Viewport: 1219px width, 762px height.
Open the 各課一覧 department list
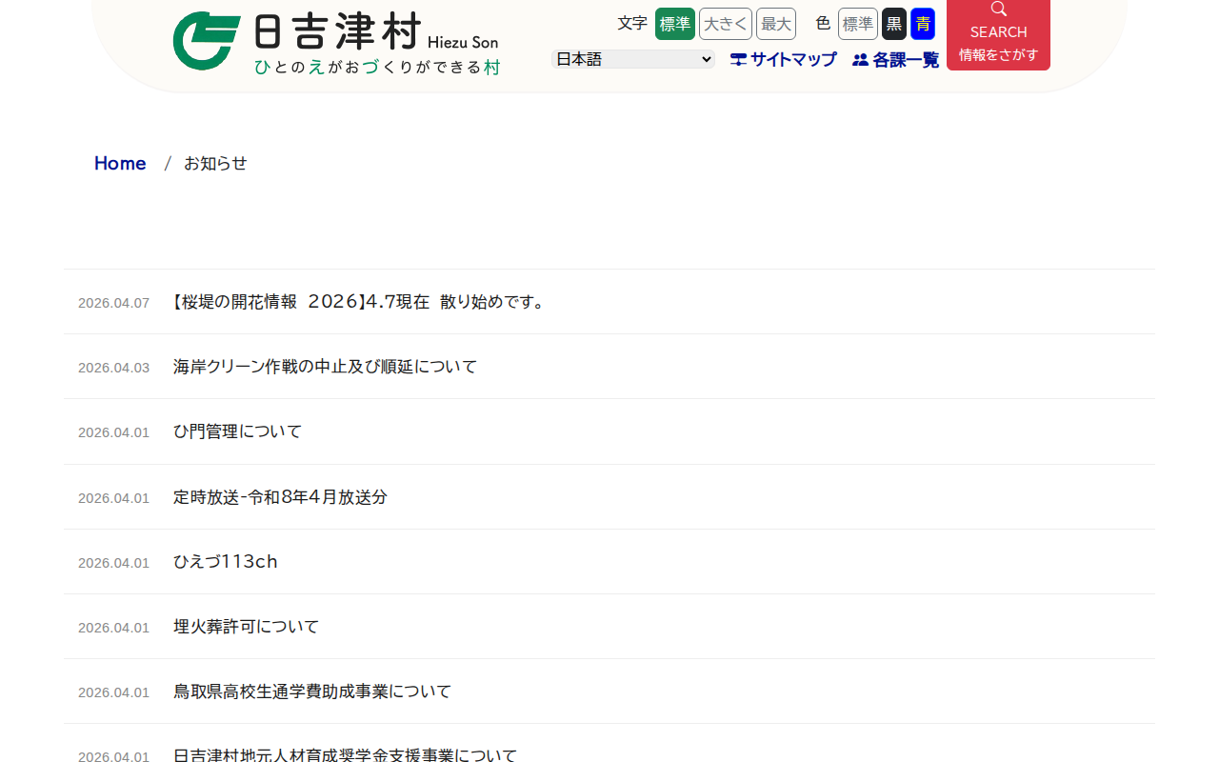point(906,60)
